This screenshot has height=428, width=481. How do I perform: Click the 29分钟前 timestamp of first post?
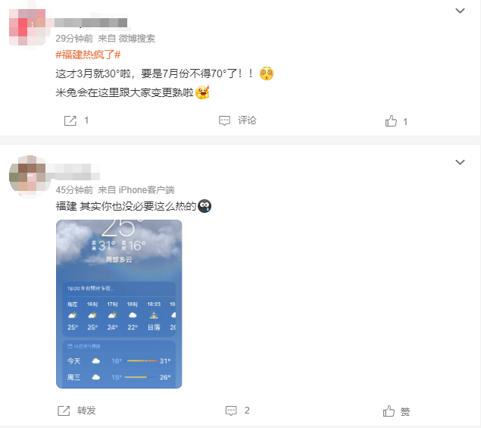[x=74, y=39]
